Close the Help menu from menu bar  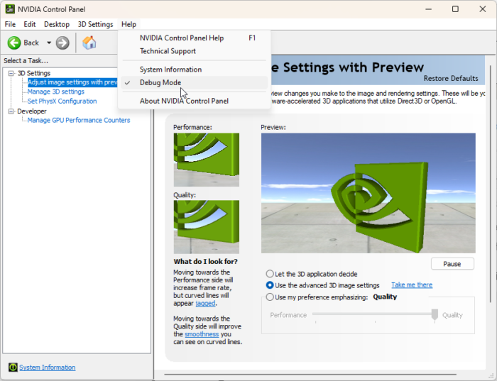point(129,24)
